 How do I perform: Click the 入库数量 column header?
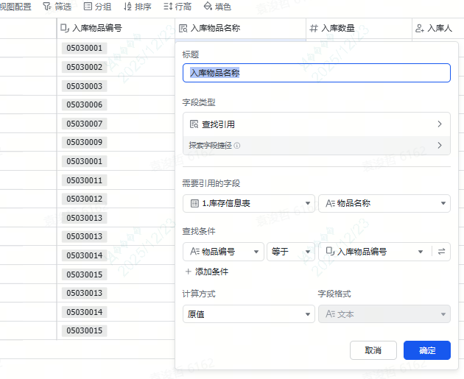pyautogui.click(x=358, y=29)
